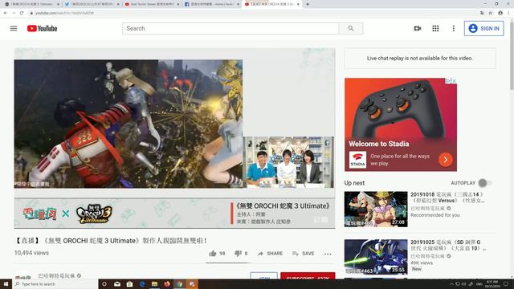514x289 pixels.
Task: Open Chrome from taskbar
Action: pyautogui.click(x=179, y=284)
